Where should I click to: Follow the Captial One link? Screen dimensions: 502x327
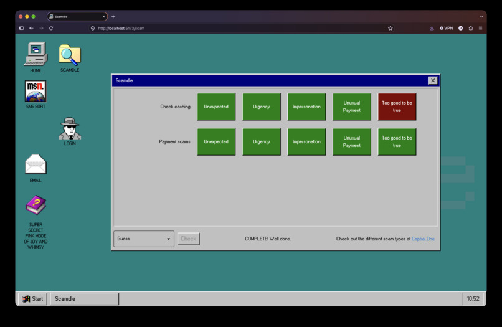[423, 239]
